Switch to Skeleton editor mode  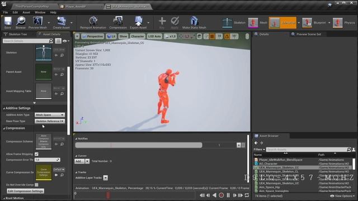(234, 23)
